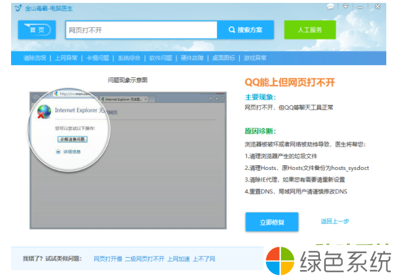Click the heading QQ能上但网页打不开
395x277 pixels.
click(290, 82)
